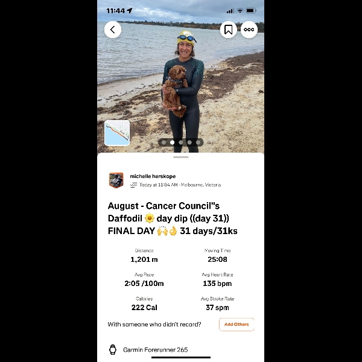Tap the Garmin watch device icon
The height and width of the screenshot is (362, 362).
113,349
